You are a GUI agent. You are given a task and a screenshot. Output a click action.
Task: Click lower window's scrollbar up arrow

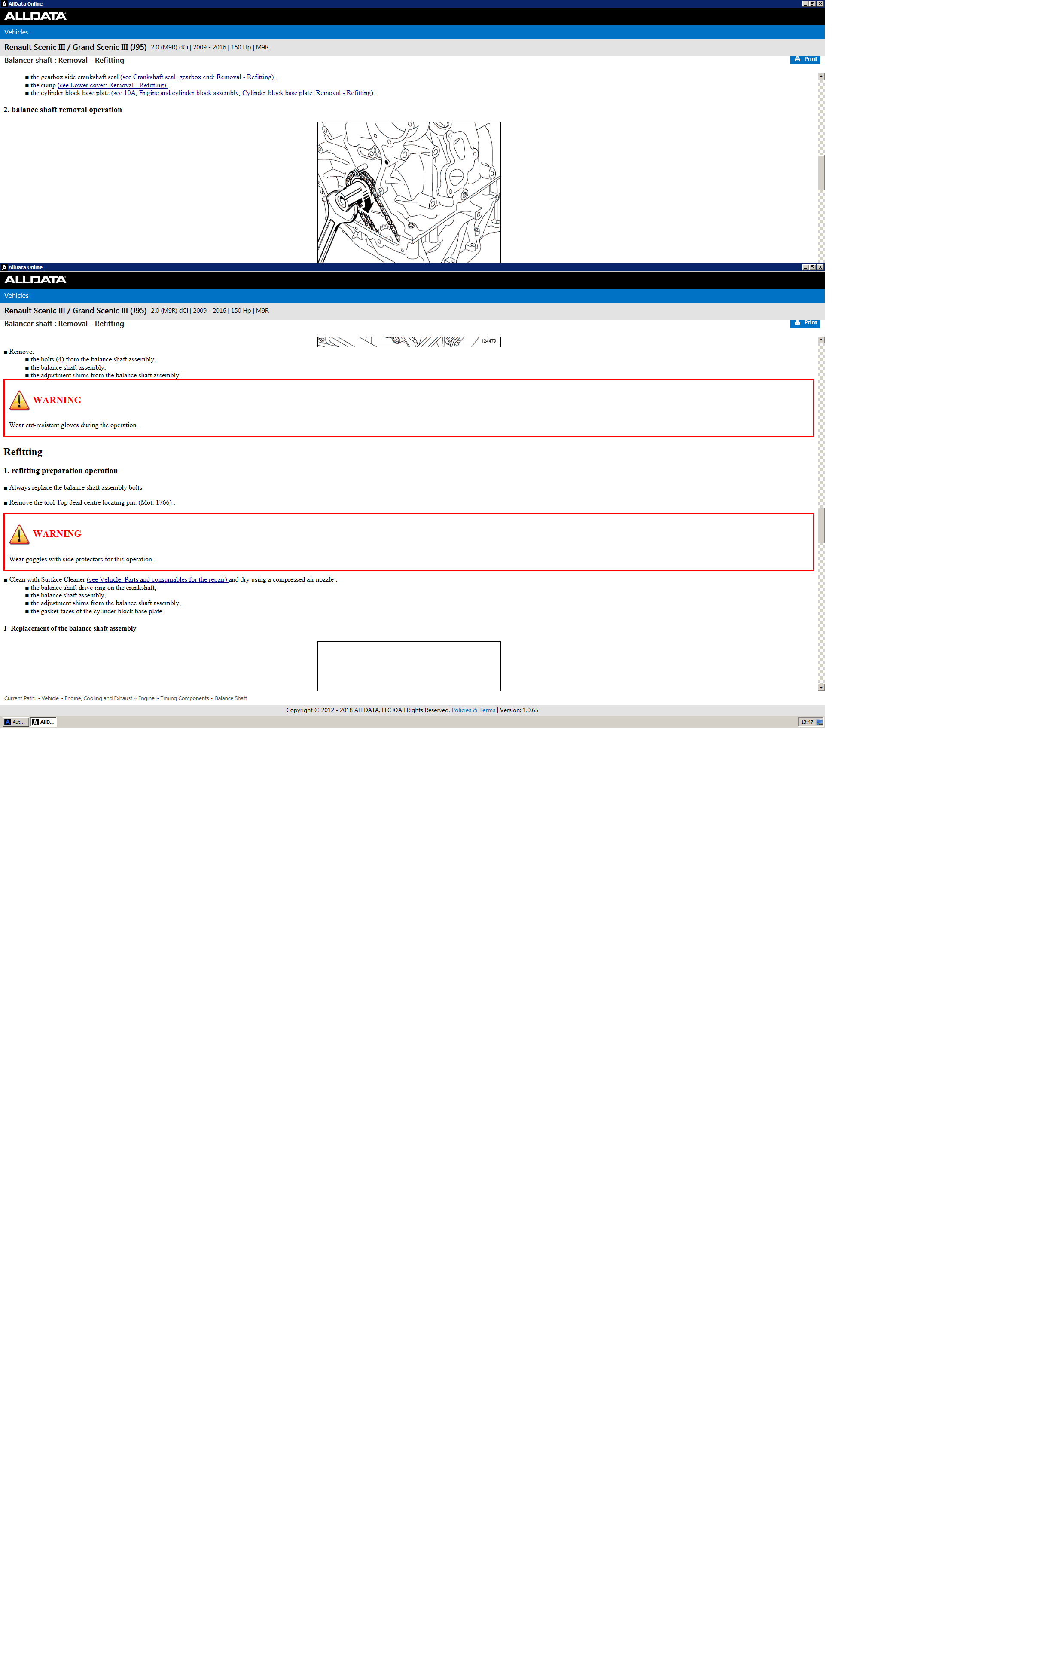tap(821, 340)
